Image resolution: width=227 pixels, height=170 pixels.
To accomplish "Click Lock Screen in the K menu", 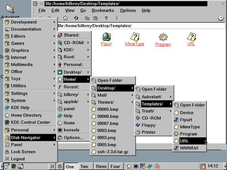I will (x=23, y=152).
